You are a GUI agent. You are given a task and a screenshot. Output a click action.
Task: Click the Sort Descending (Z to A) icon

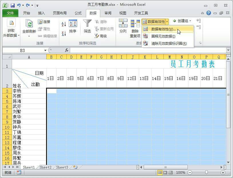tap(64, 34)
